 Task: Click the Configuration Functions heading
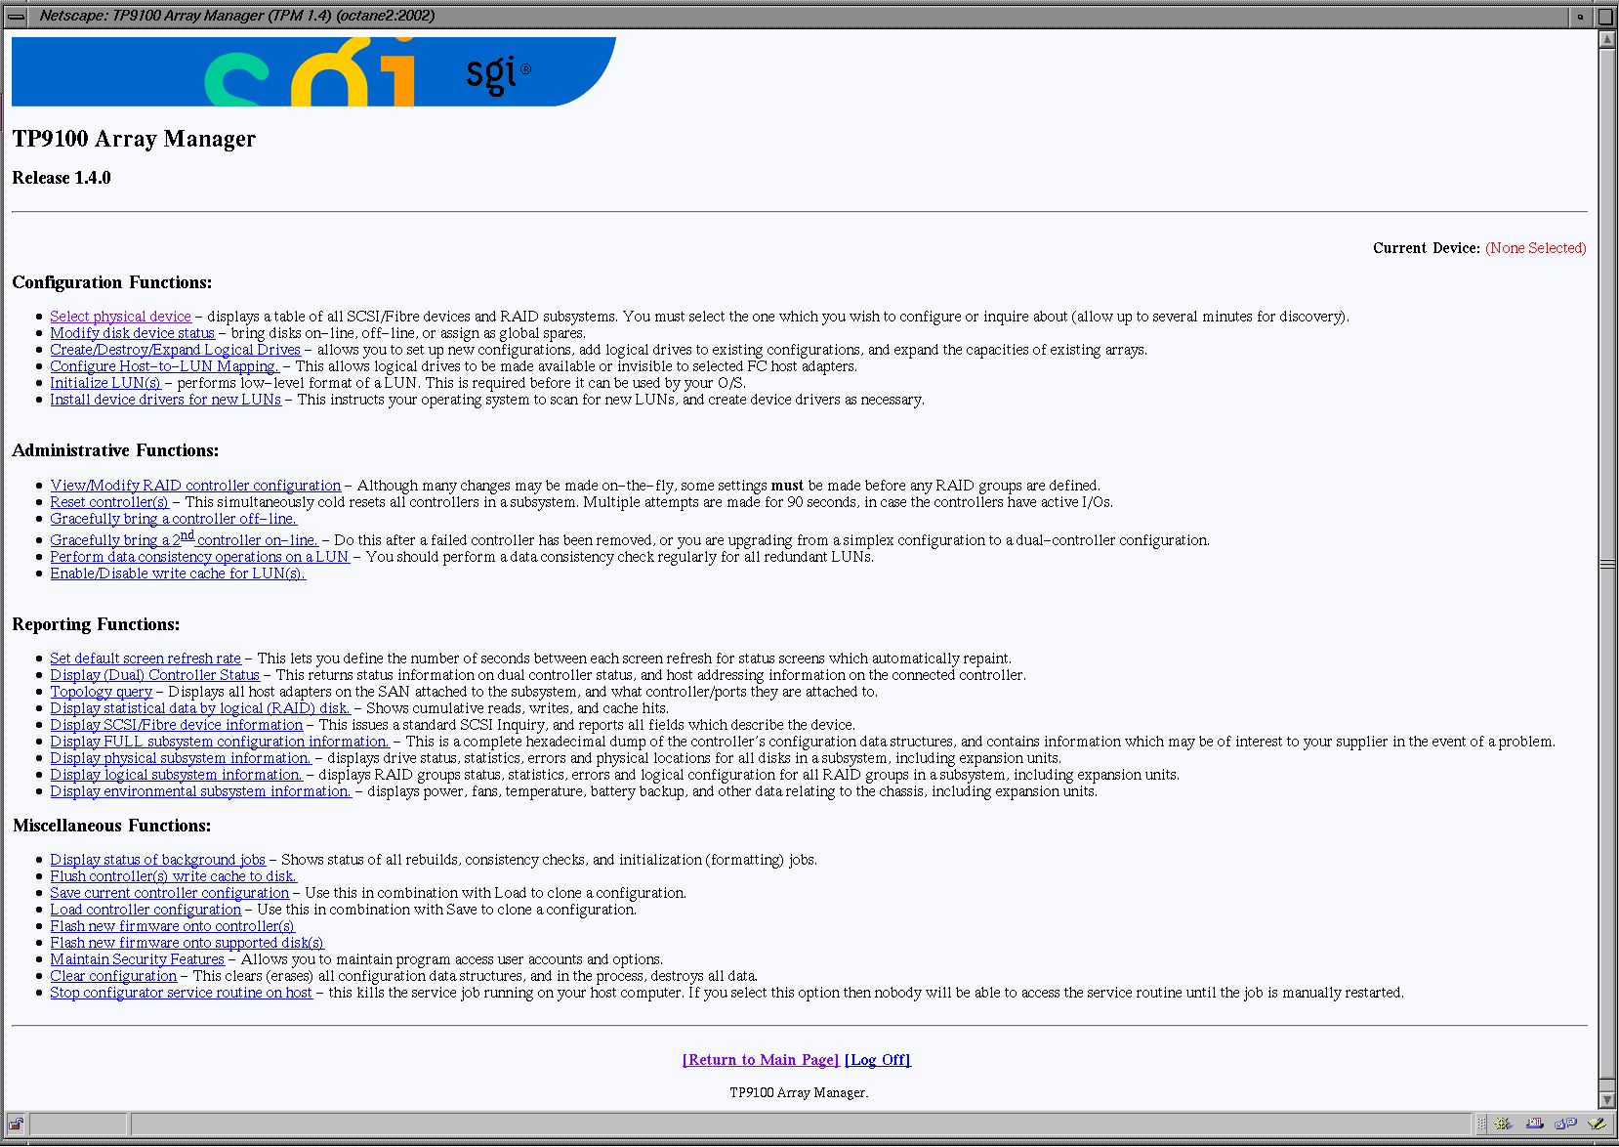(112, 282)
